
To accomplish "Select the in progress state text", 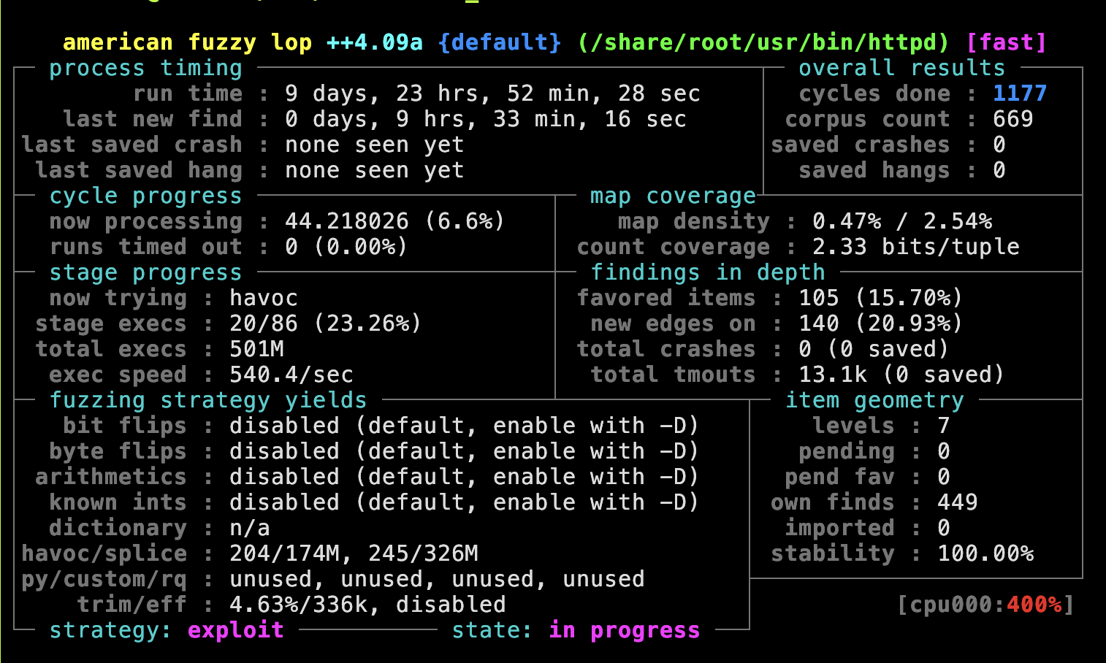I will pos(625,630).
